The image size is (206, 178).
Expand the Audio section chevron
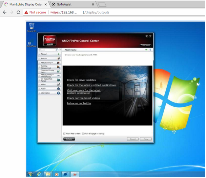click(x=40, y=89)
